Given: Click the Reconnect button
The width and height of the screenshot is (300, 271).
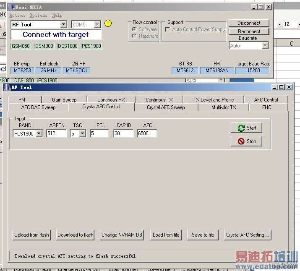Looking at the screenshot, I should [x=249, y=31].
